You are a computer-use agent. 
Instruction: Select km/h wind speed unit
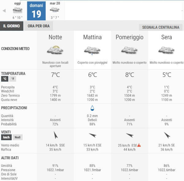(x=6, y=137)
